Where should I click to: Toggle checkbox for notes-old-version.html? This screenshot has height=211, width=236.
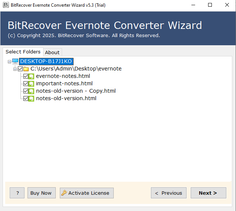tap(26, 98)
